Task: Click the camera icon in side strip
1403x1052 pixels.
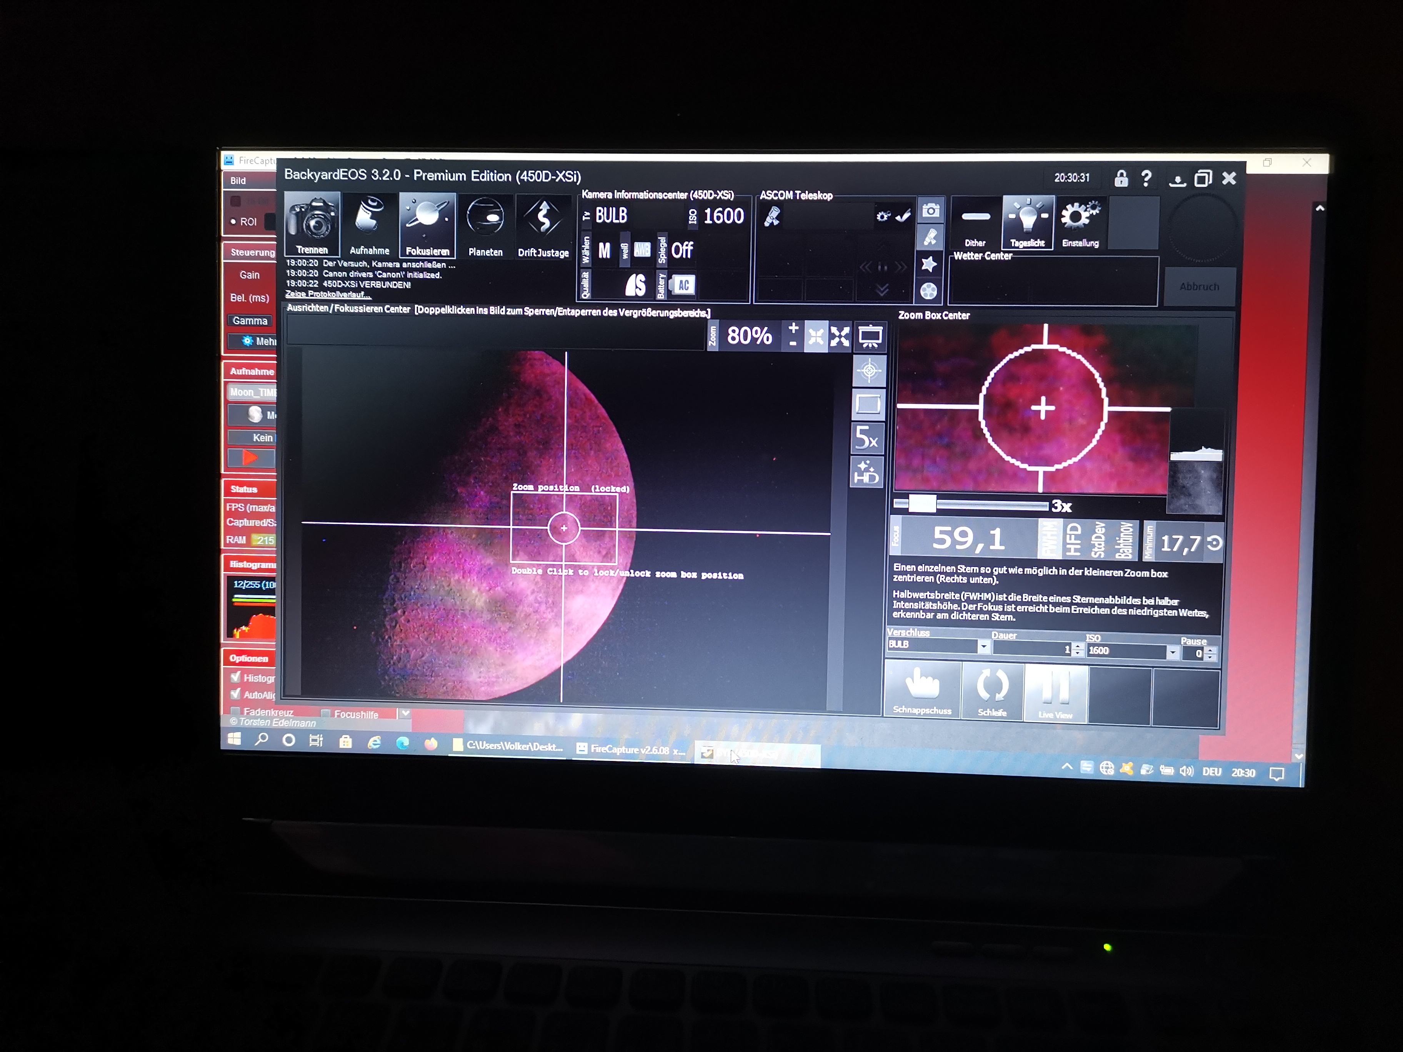Action: point(930,211)
